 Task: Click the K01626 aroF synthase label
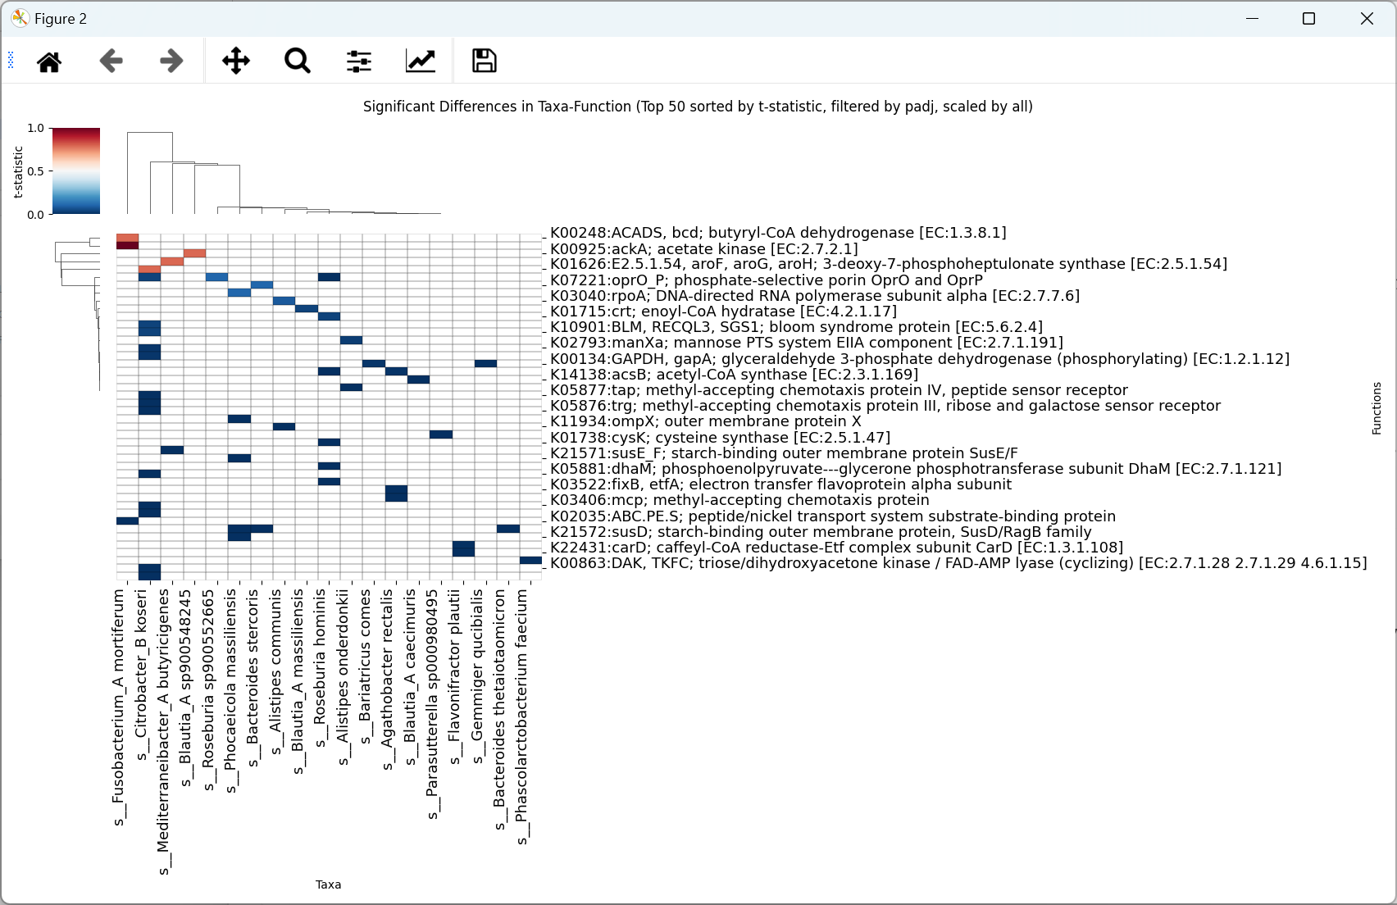pos(889,264)
